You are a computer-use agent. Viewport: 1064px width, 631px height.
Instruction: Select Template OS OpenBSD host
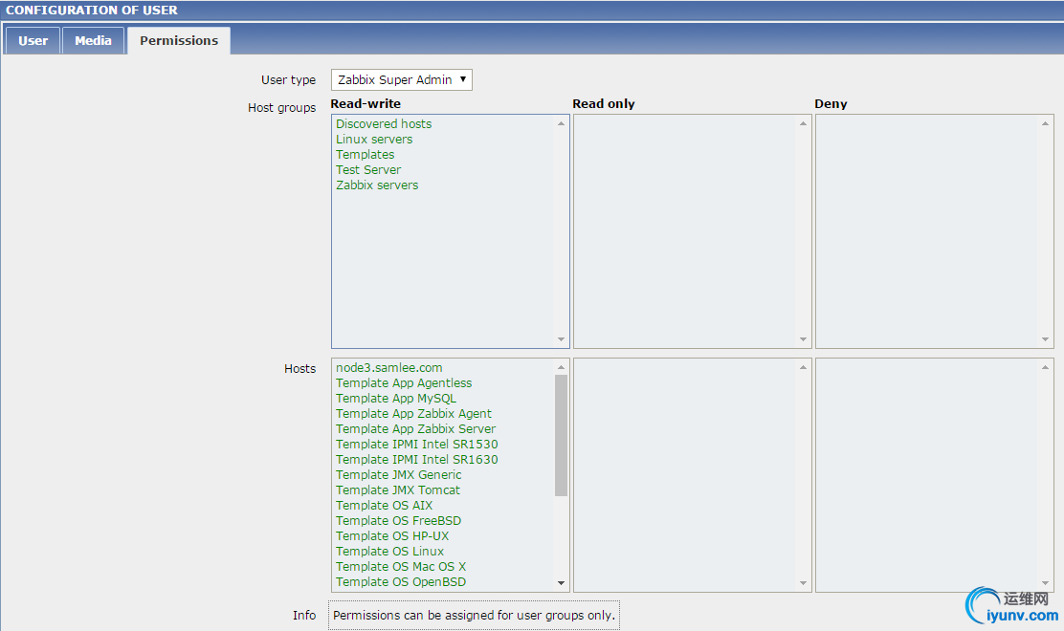point(400,582)
